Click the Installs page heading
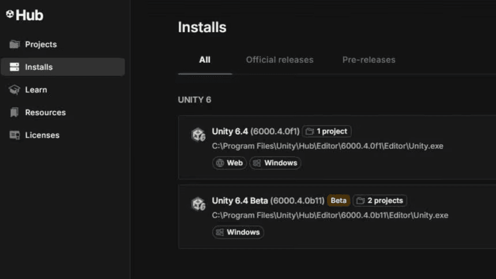 click(x=202, y=27)
